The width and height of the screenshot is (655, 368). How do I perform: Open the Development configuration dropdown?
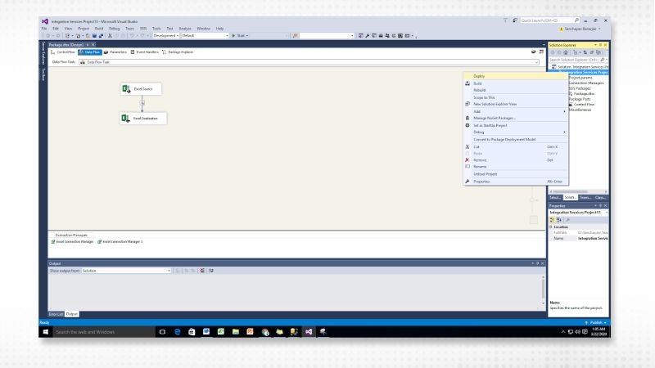click(166, 36)
